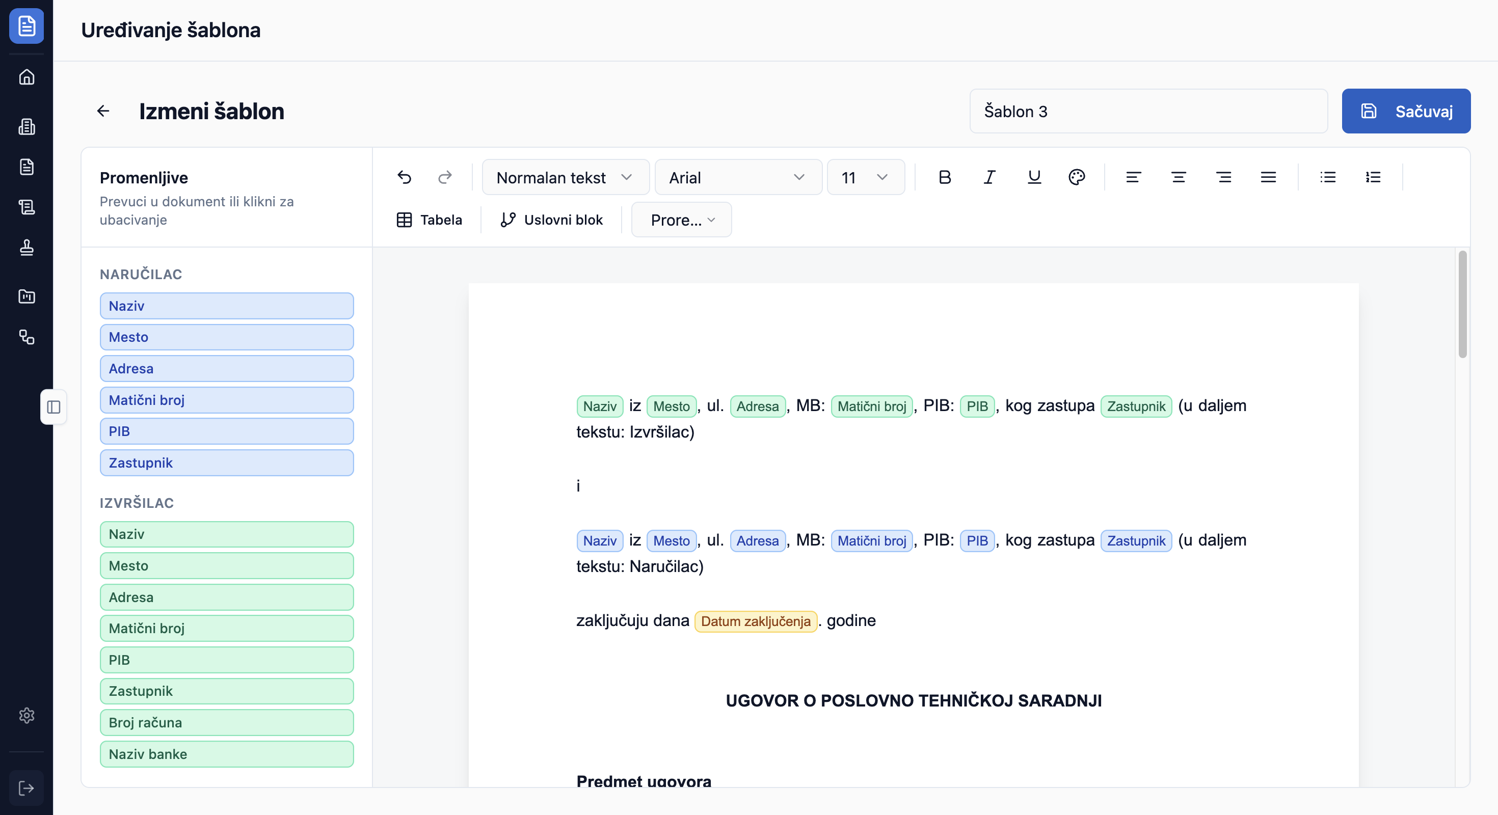Image resolution: width=1498 pixels, height=815 pixels.
Task: Insert Naručilac Zastupnik variable from the panel
Action: click(226, 463)
